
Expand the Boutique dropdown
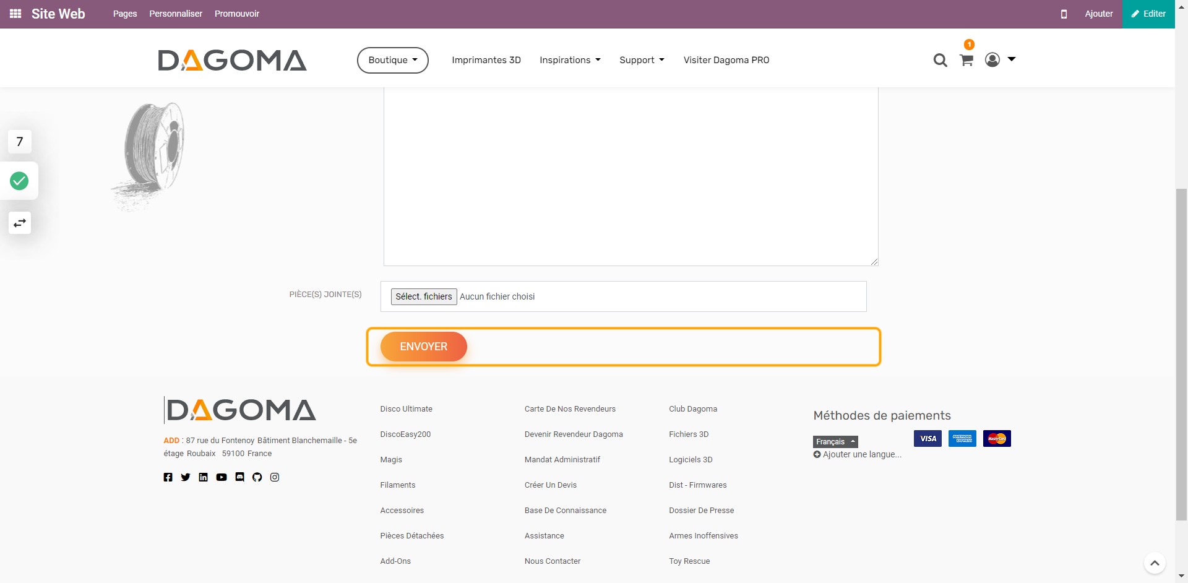(393, 60)
